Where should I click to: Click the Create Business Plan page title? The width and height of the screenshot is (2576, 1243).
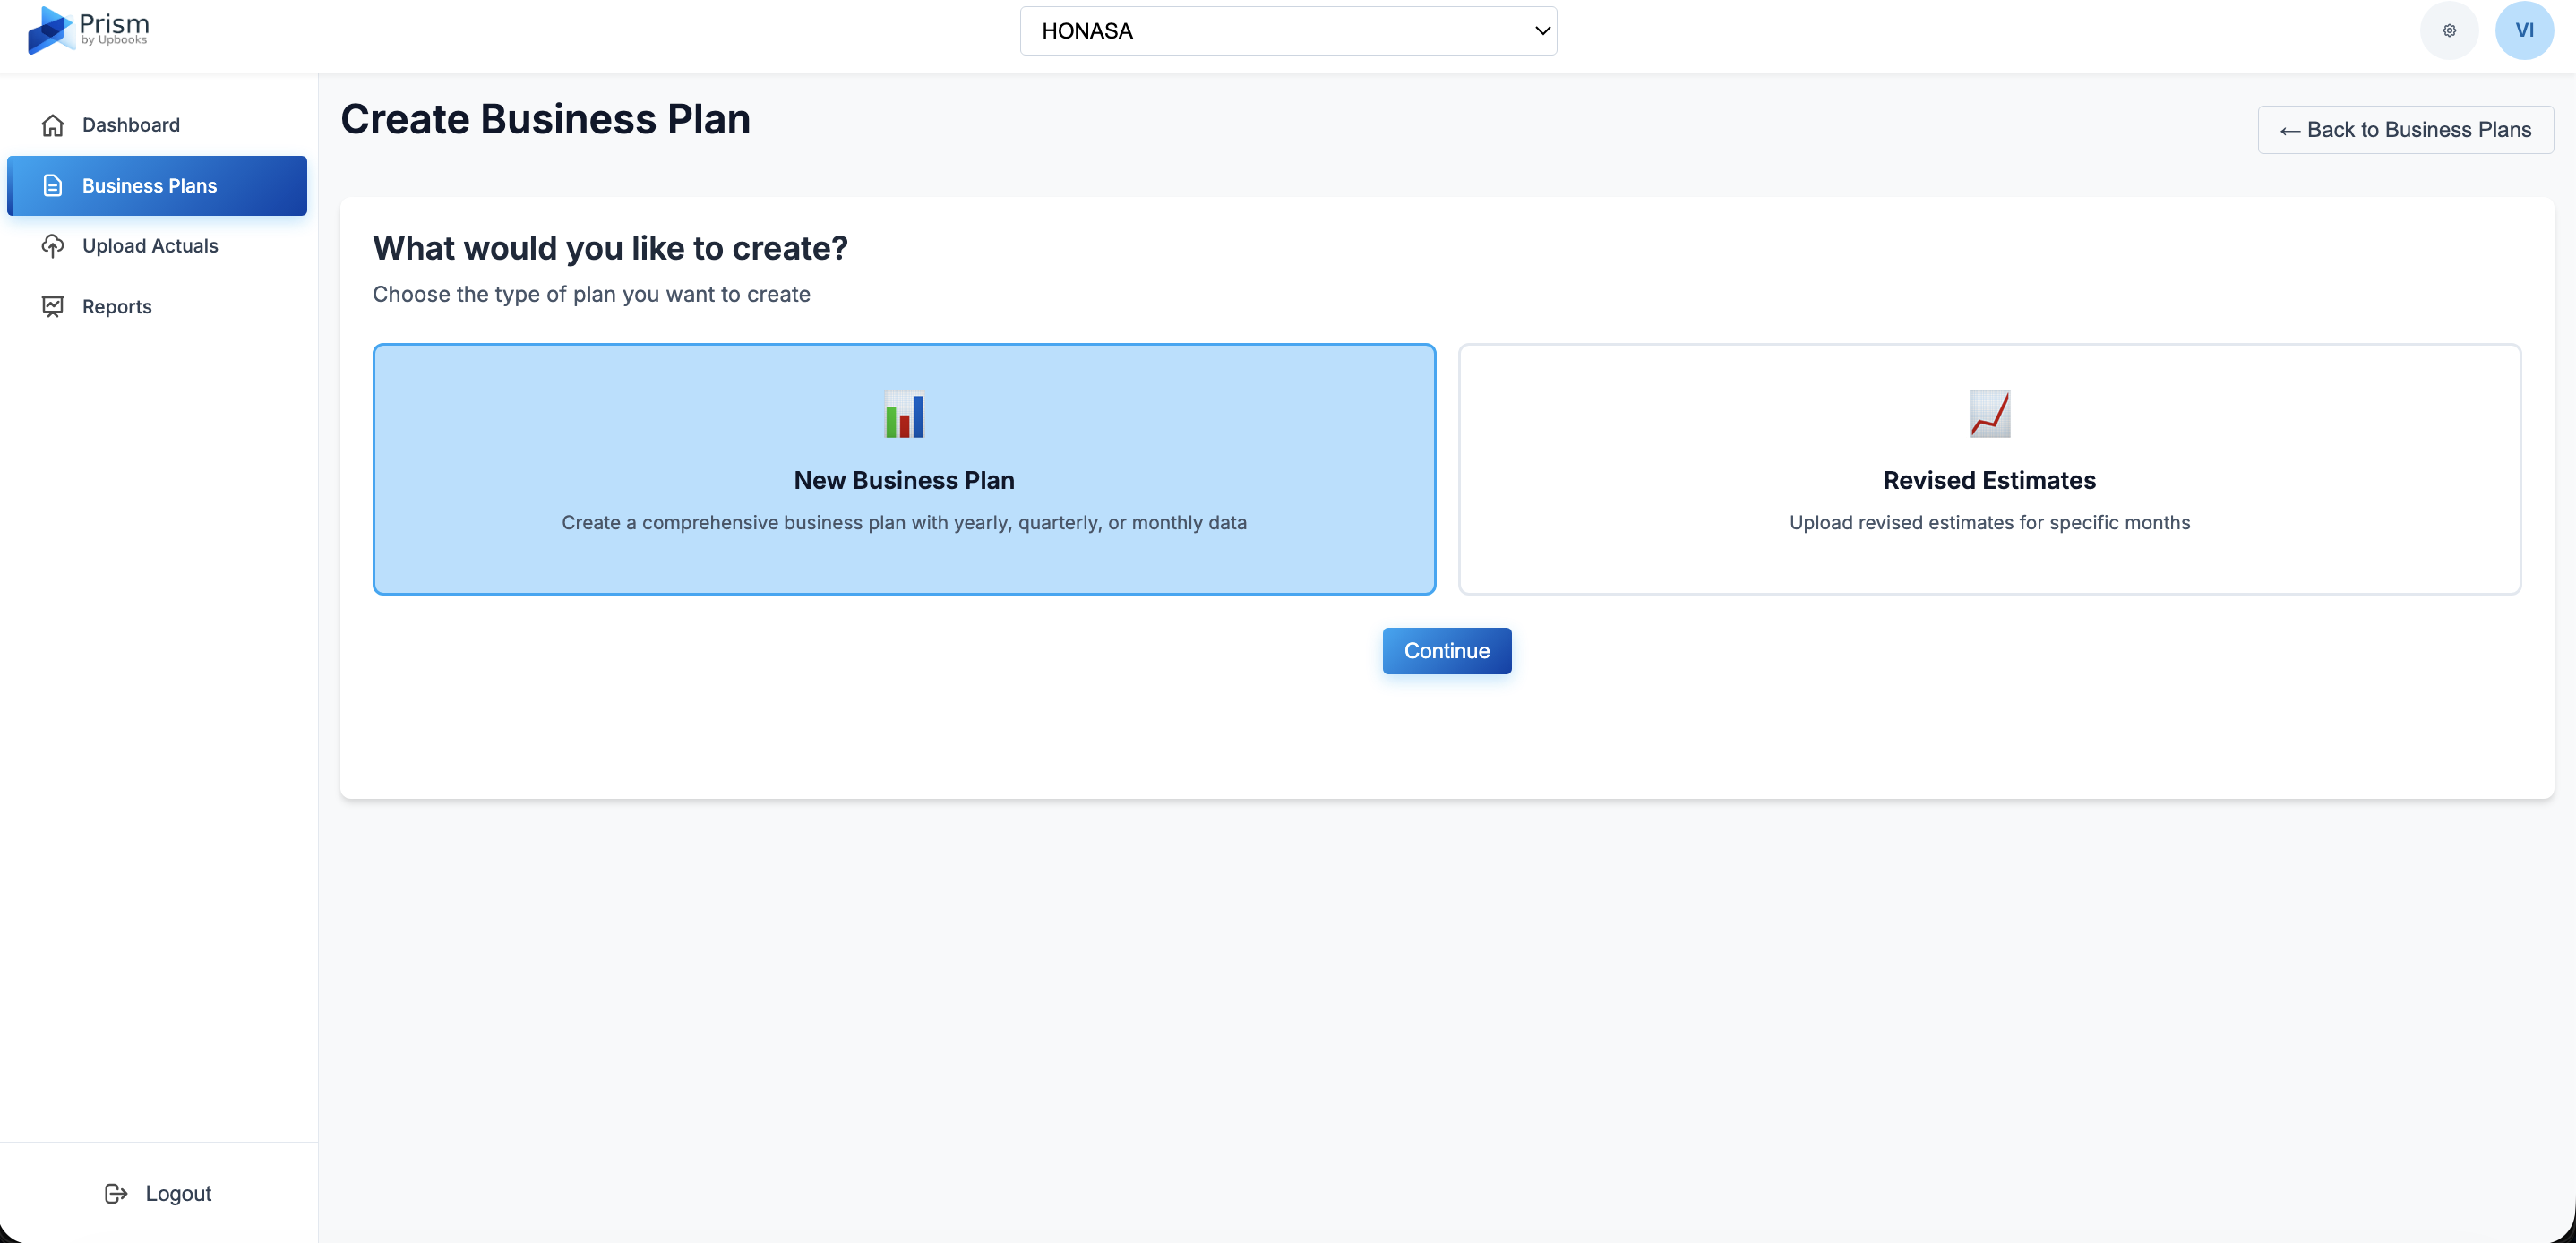coord(545,118)
